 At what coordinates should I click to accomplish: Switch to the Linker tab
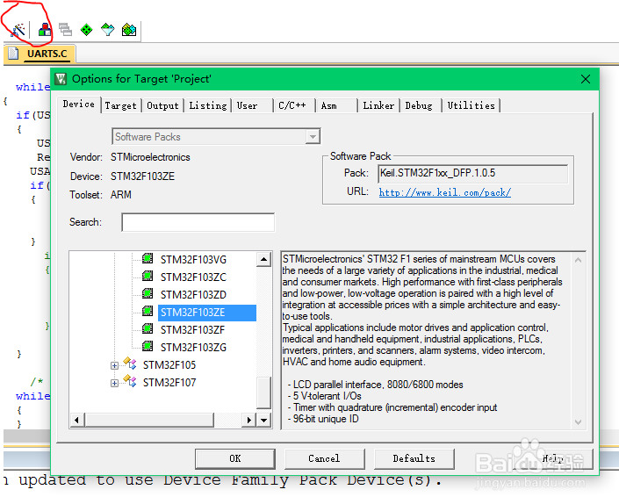(378, 105)
